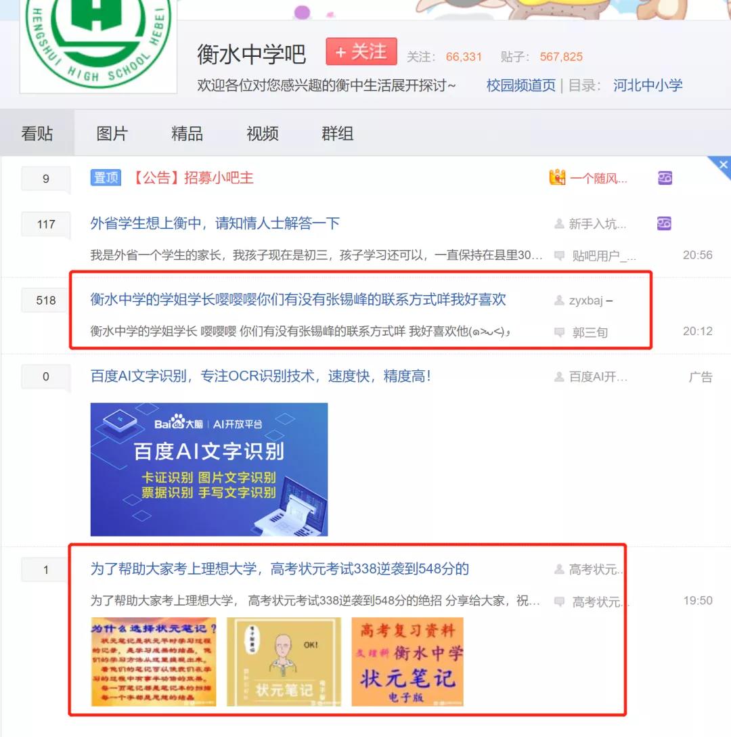Select the 看贴 tab
The width and height of the screenshot is (731, 737).
point(37,133)
